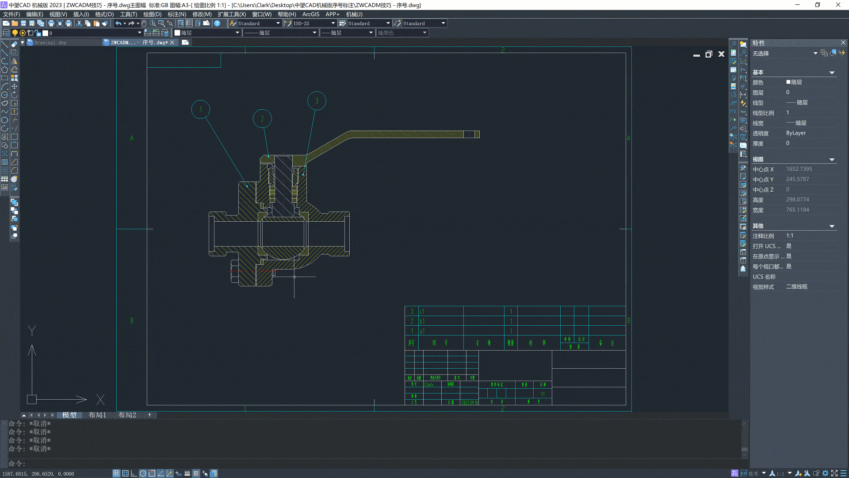Toggle lineweight display in status bar
849x478 pixels.
pos(187,473)
